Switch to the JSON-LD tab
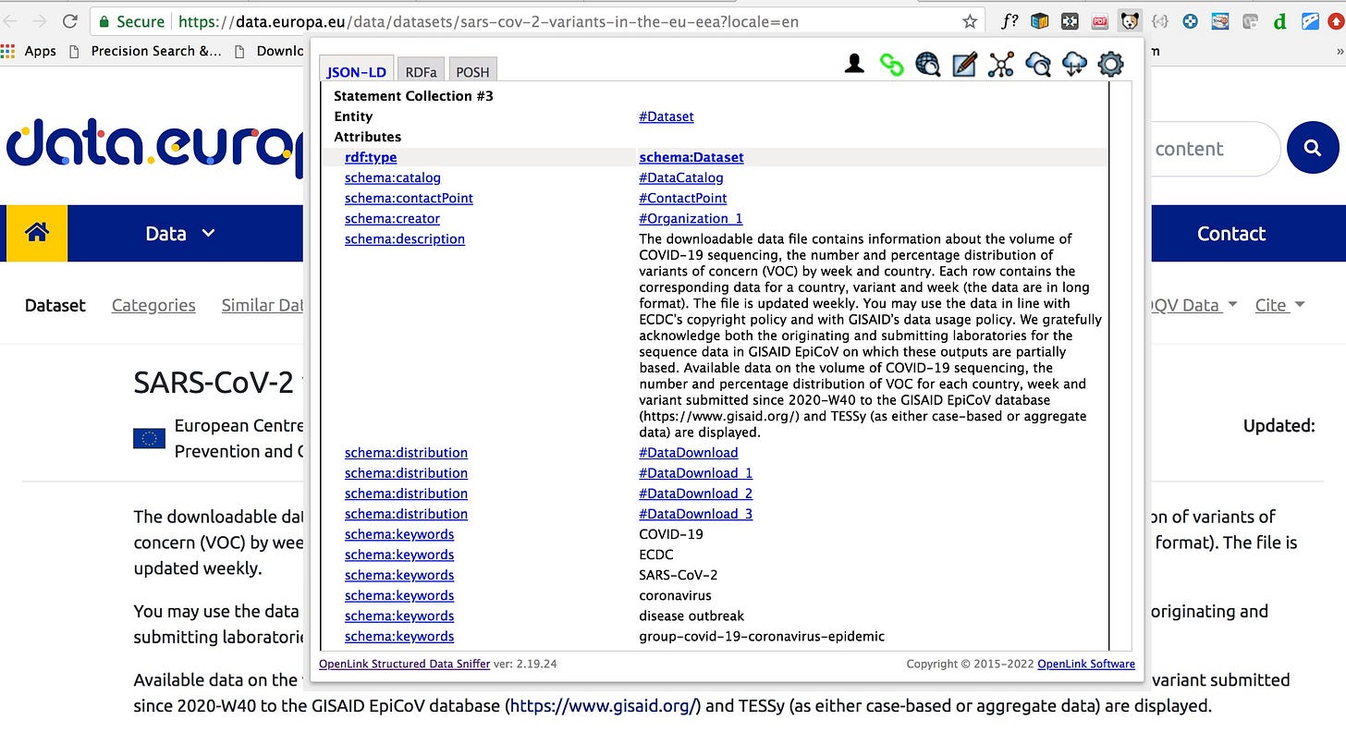Viewport: 1346px width, 732px height. pos(356,71)
